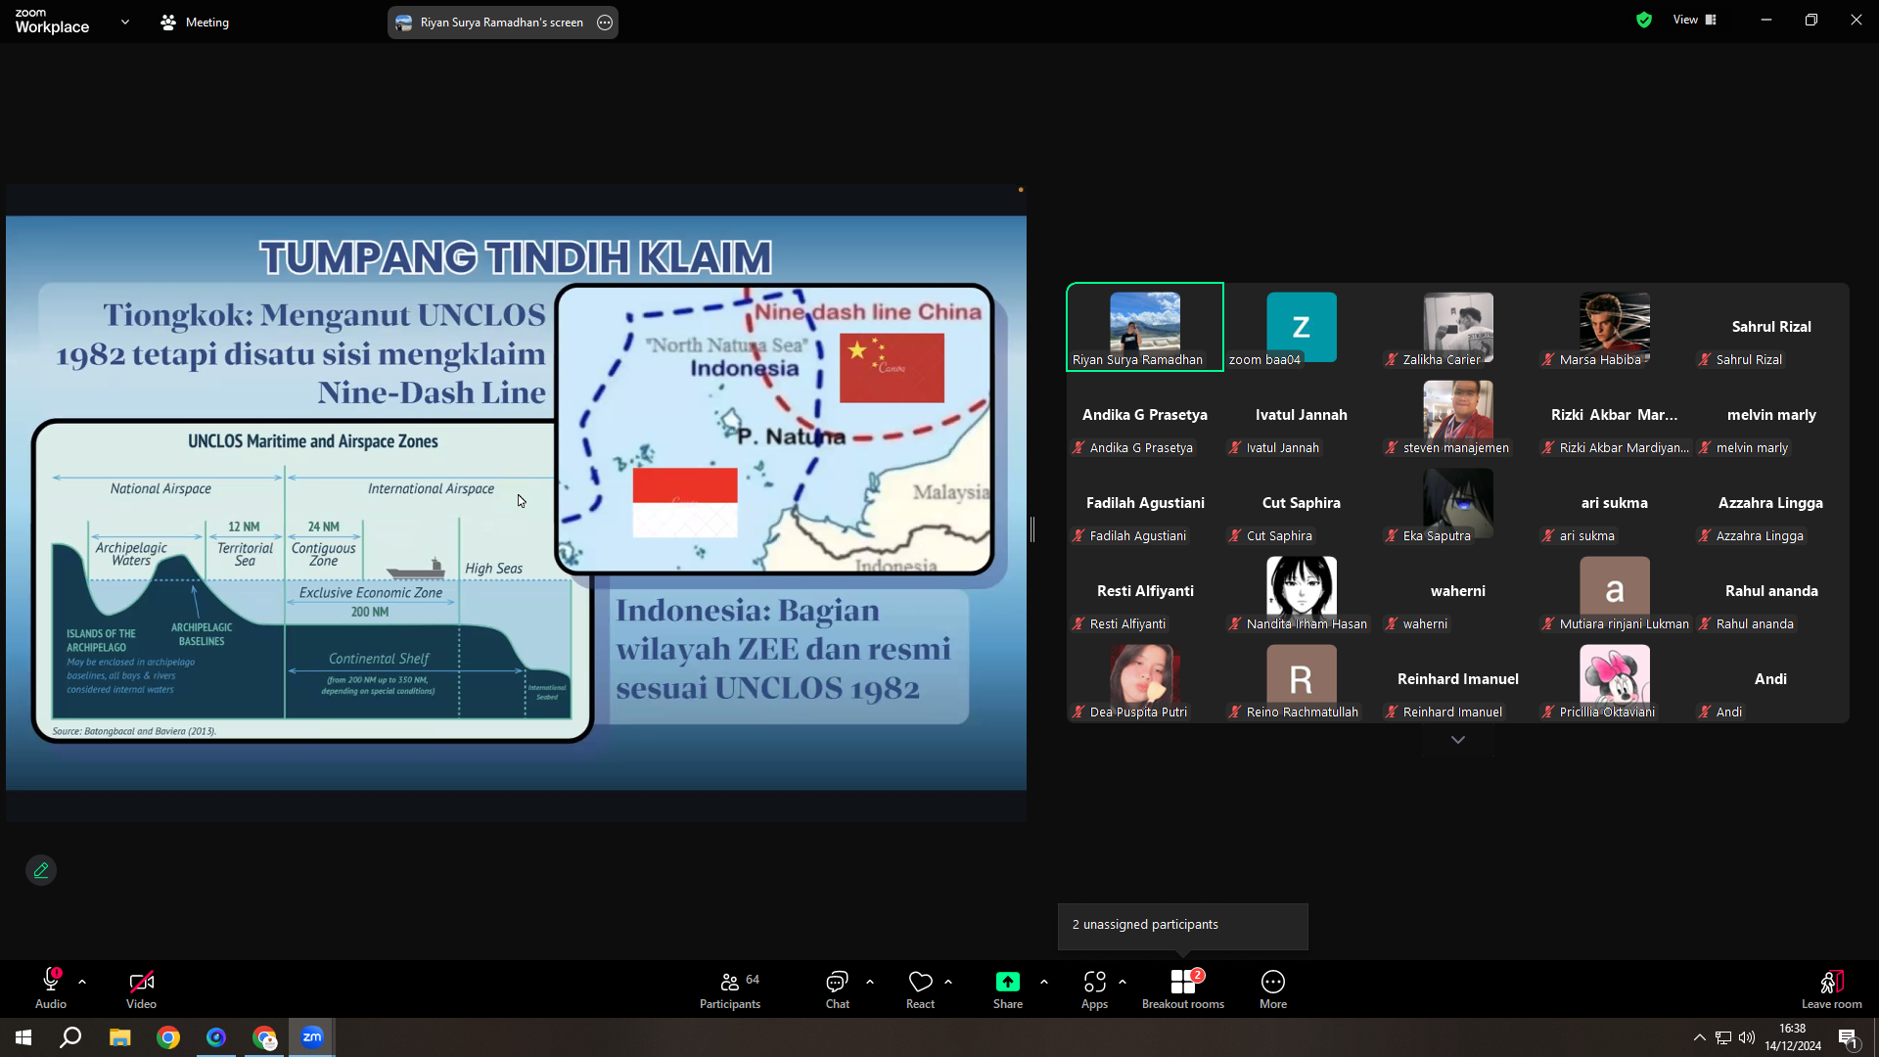
Task: Click Dea Puspita Putri's video thumbnail
Action: click(x=1145, y=679)
